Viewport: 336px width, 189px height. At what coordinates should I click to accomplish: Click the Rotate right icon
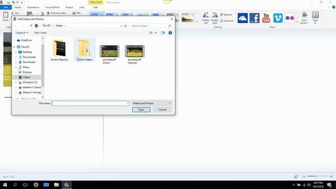click(x=215, y=18)
